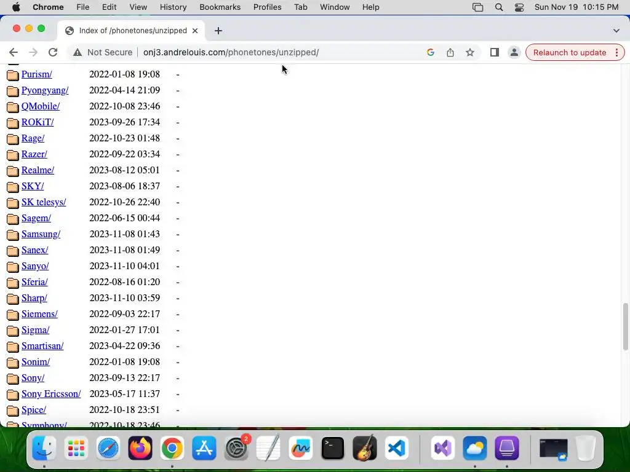Image resolution: width=630 pixels, height=472 pixels.
Task: Click the folder icon beside Rage/
Action: (x=13, y=139)
